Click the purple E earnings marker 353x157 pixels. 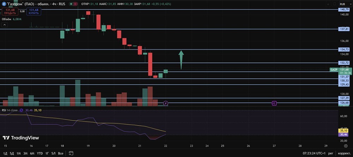[x=274, y=103]
